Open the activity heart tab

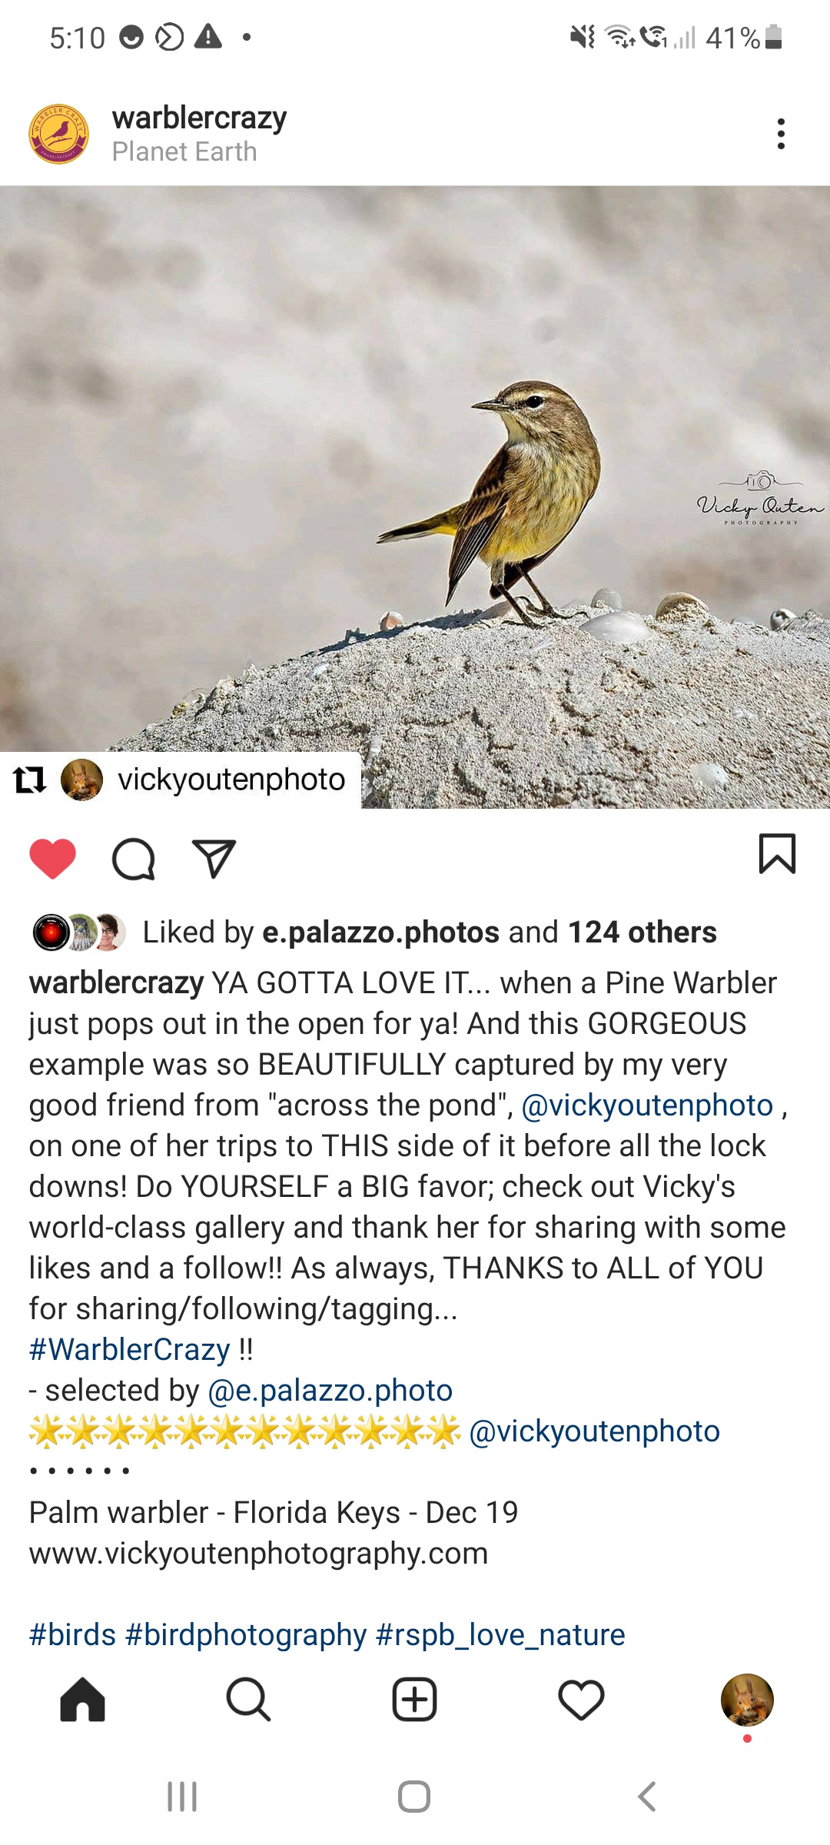point(582,1700)
